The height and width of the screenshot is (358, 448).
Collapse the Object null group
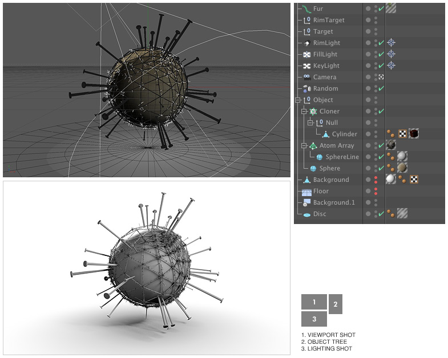coord(298,100)
